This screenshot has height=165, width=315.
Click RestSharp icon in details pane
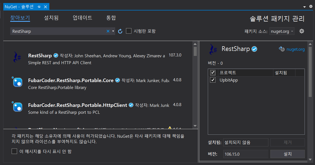click(x=213, y=49)
